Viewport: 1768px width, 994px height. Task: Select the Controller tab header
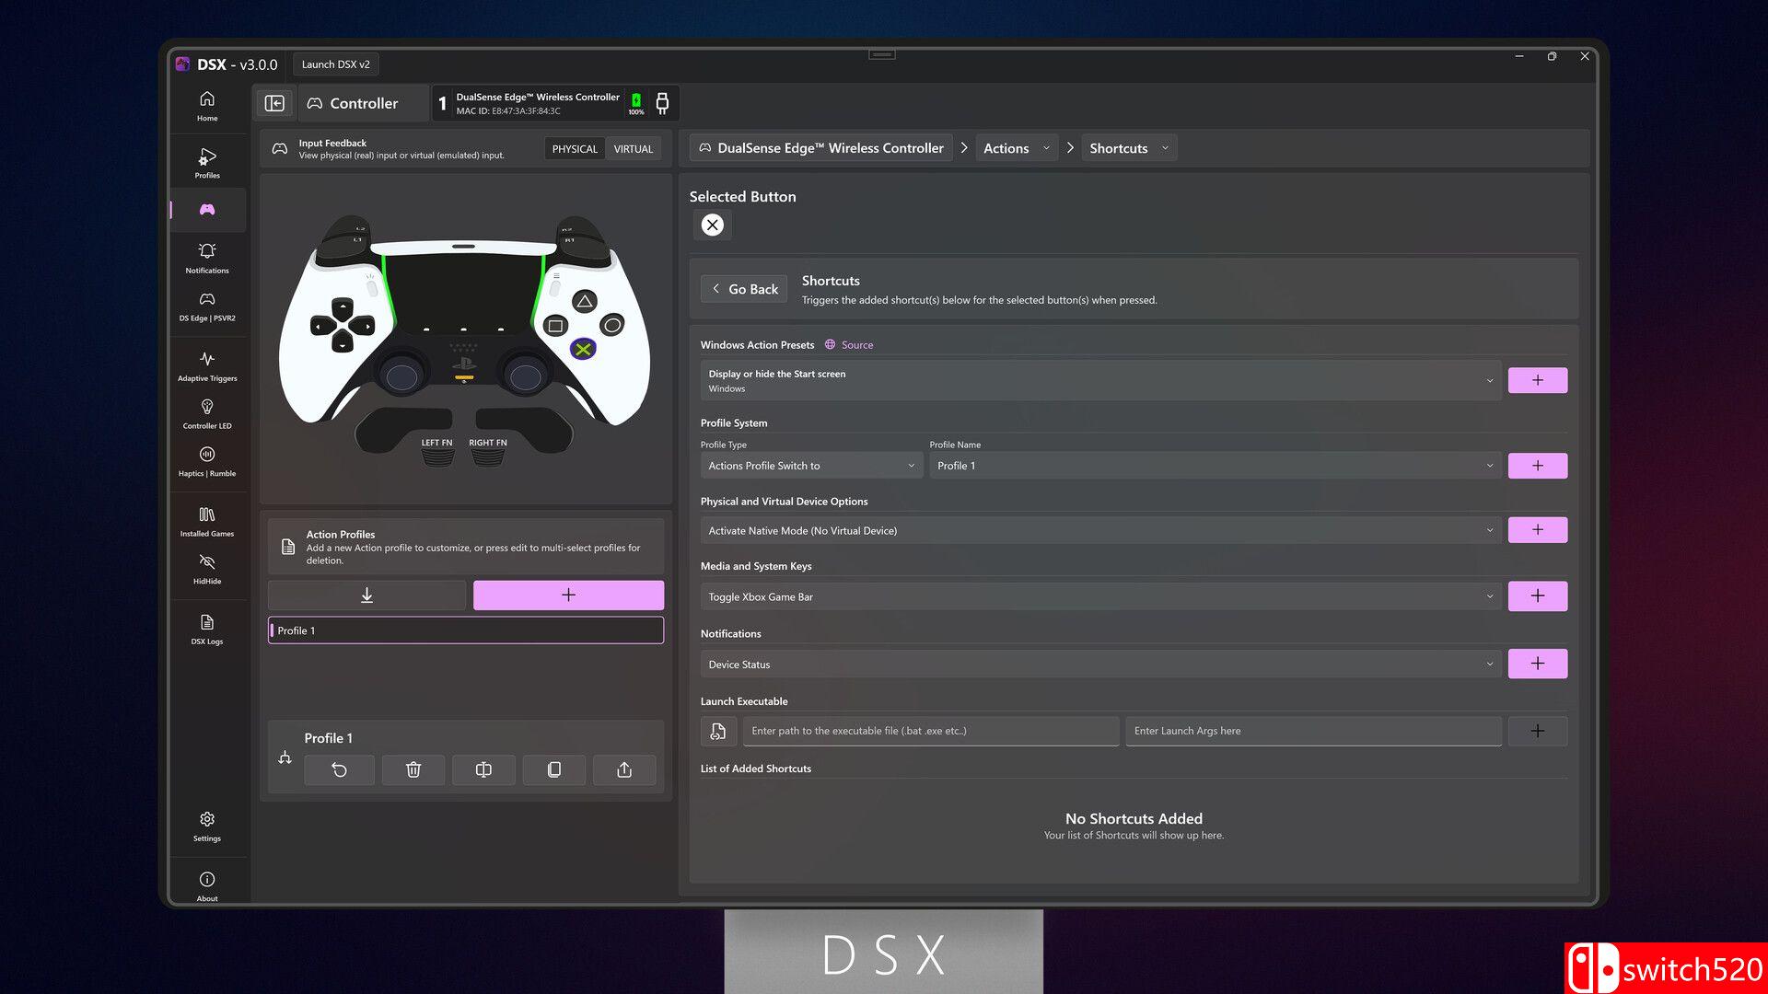click(x=364, y=103)
